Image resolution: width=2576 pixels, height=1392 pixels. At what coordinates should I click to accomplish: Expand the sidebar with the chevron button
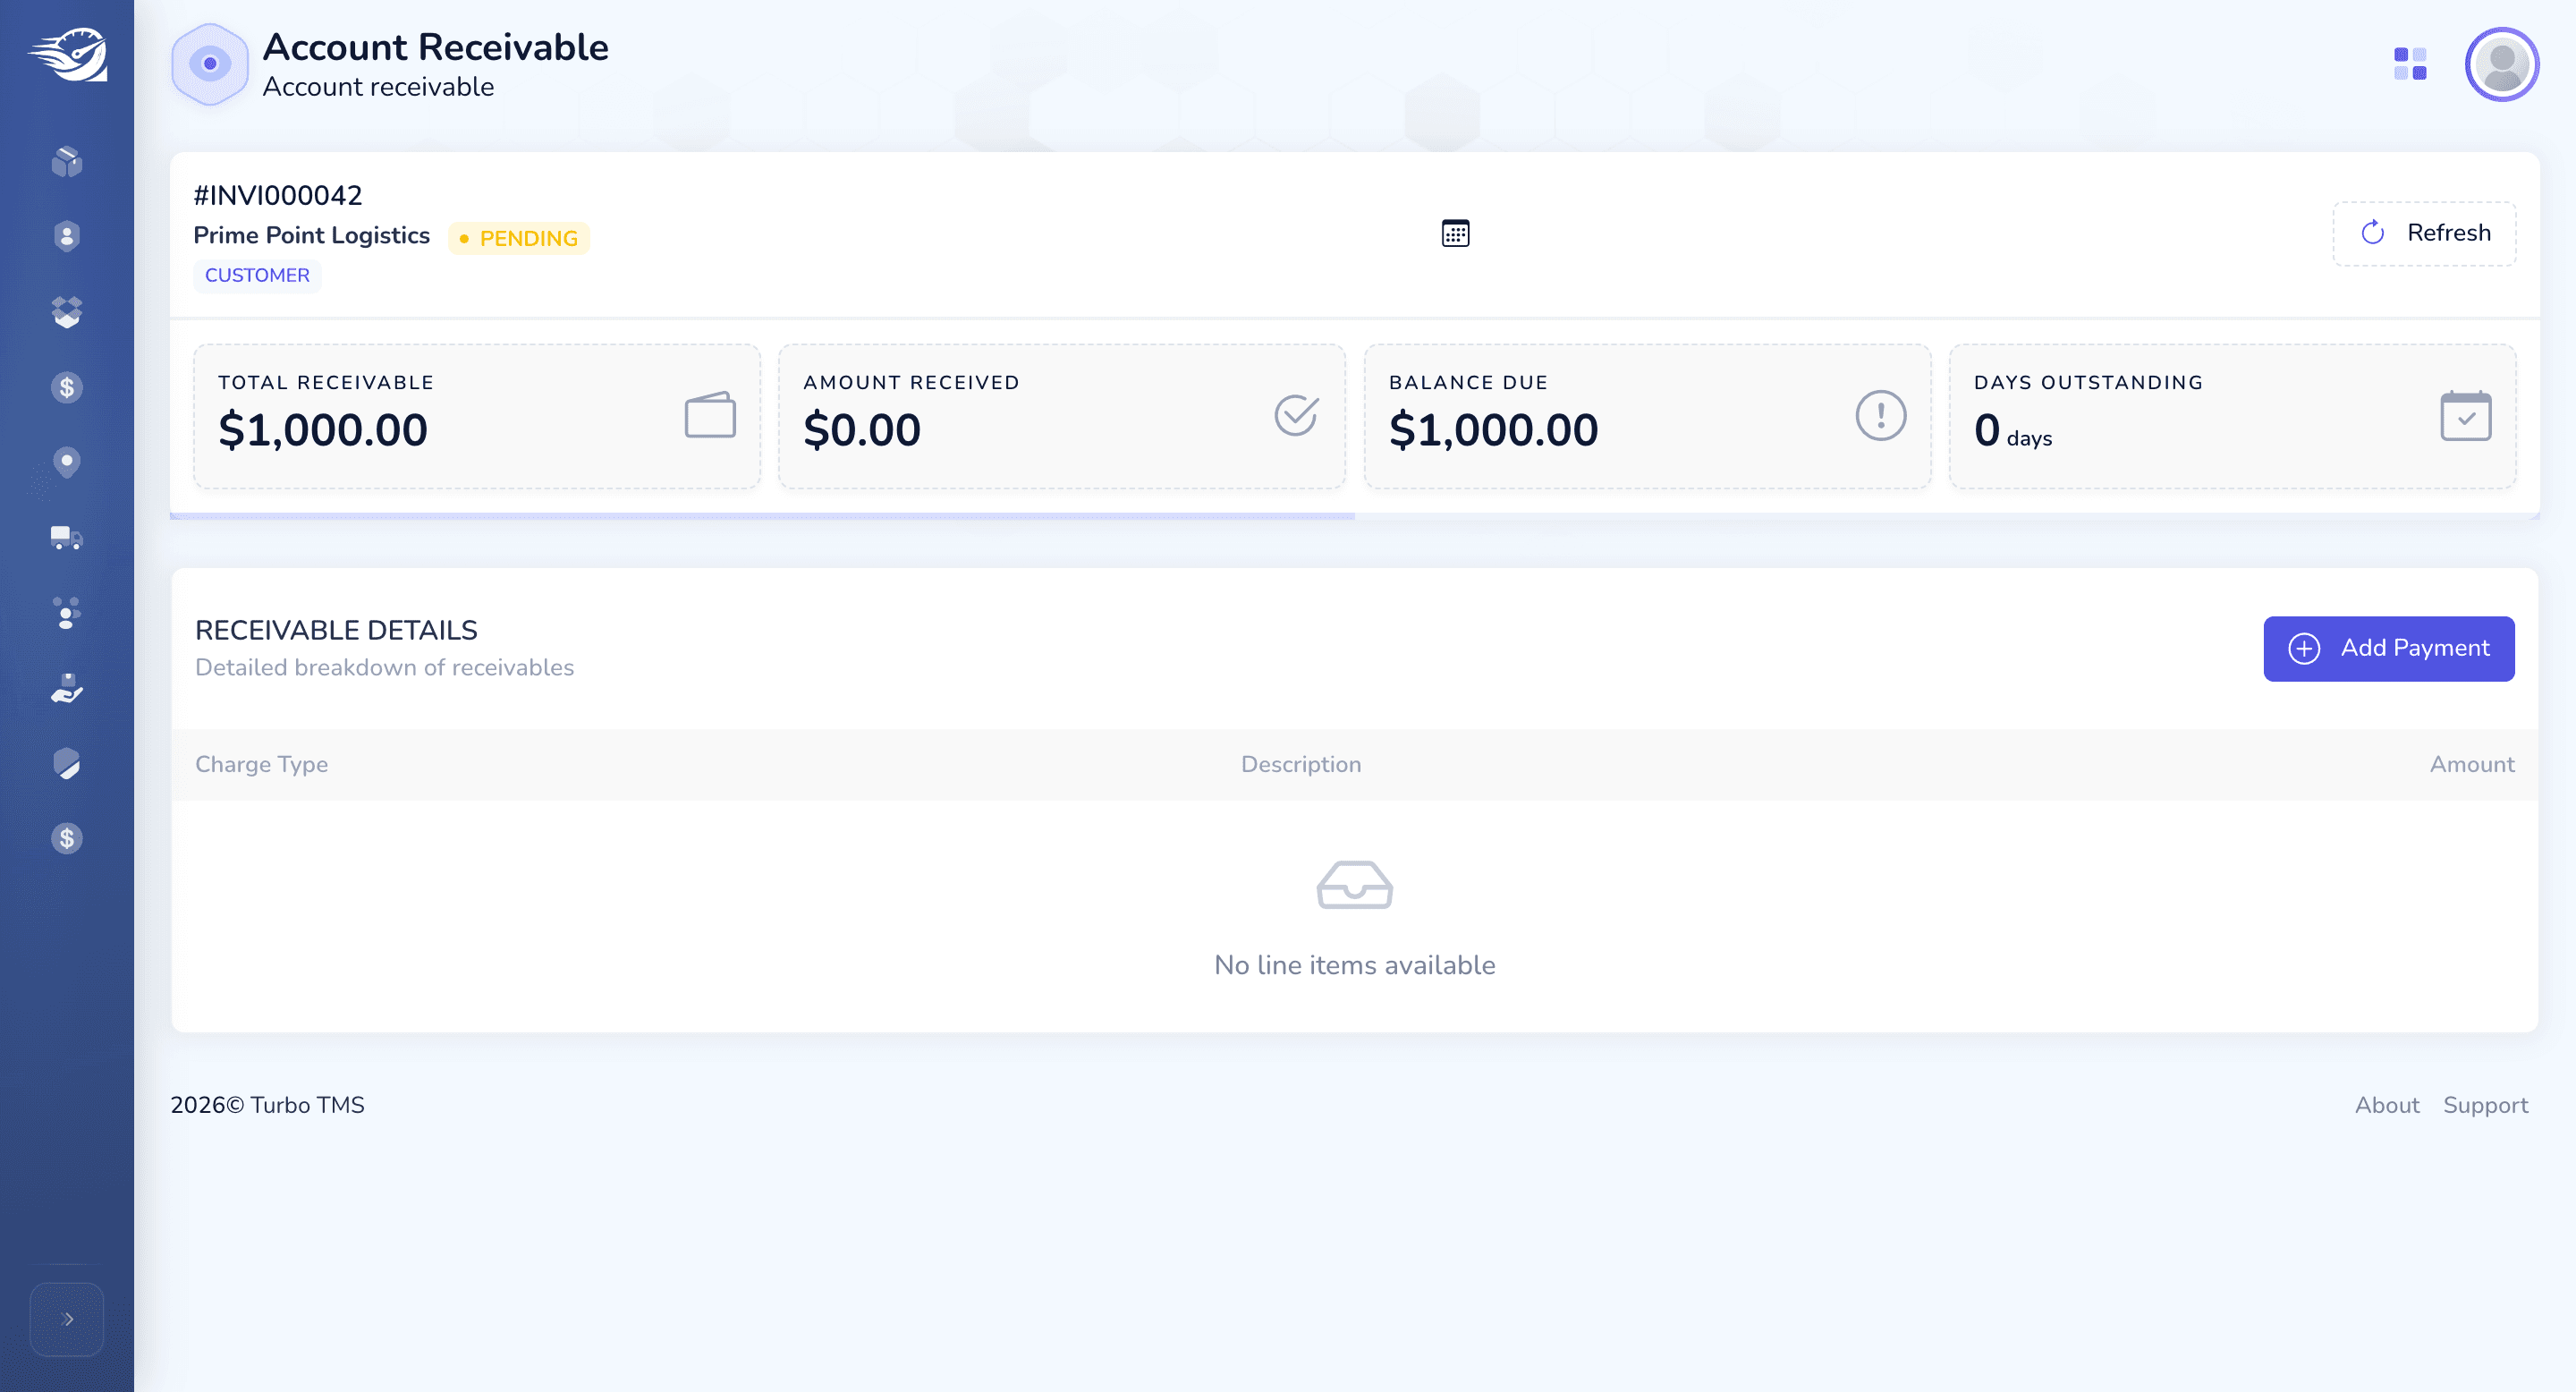tap(67, 1319)
